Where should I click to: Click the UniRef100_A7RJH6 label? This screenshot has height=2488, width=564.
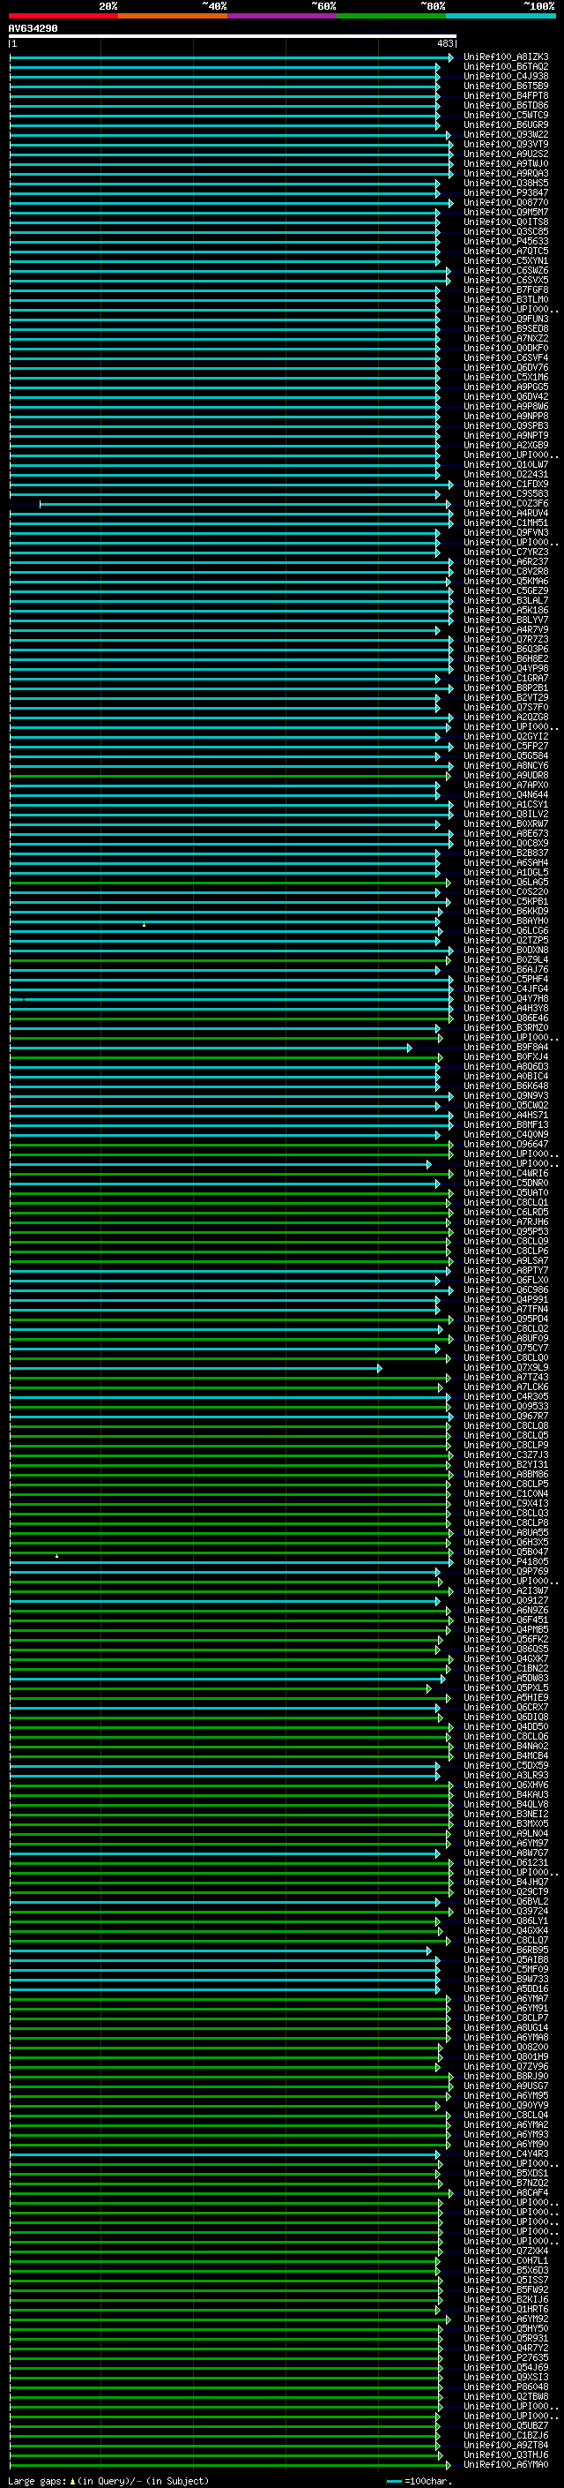[506, 1221]
